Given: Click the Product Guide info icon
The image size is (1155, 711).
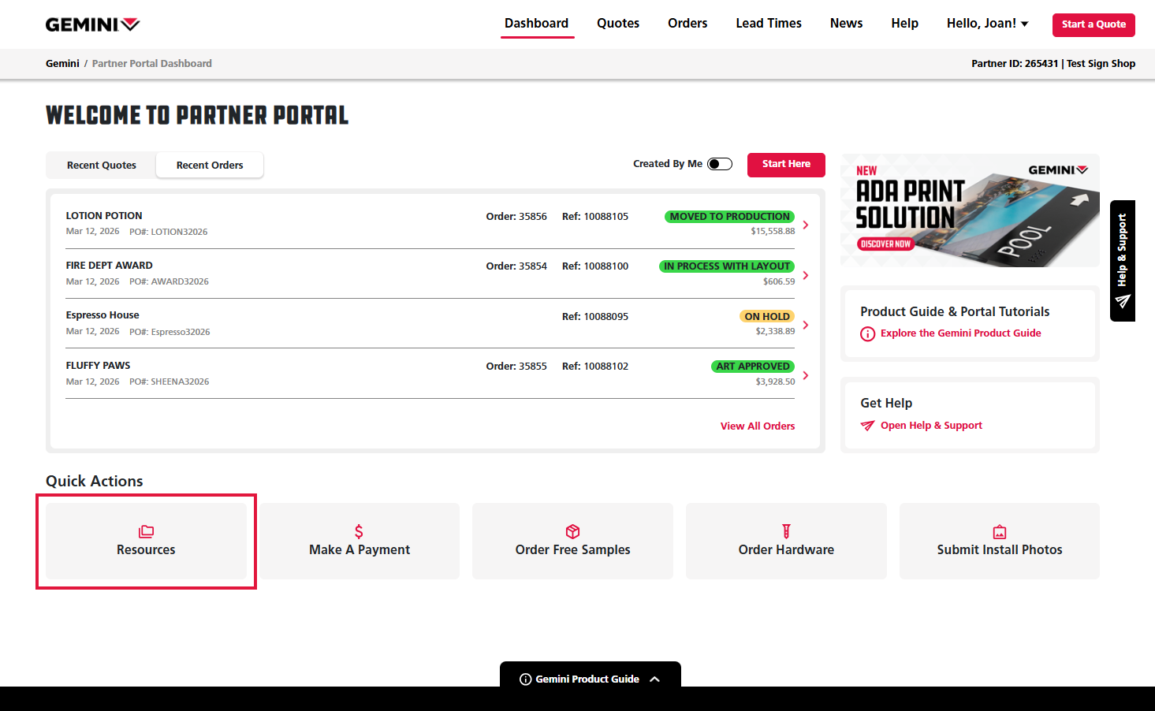Looking at the screenshot, I should pos(867,333).
